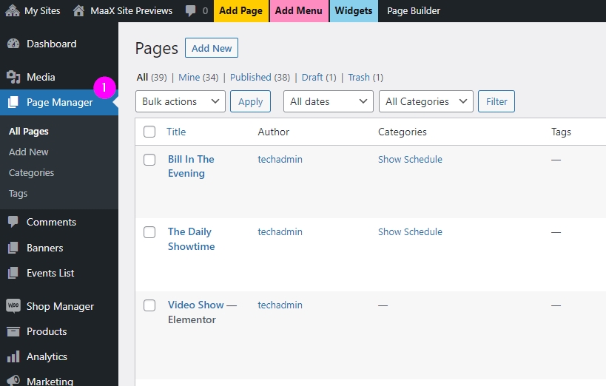Screen dimensions: 606x386
Task: Click Add New button beside Pages heading
Action: point(212,48)
